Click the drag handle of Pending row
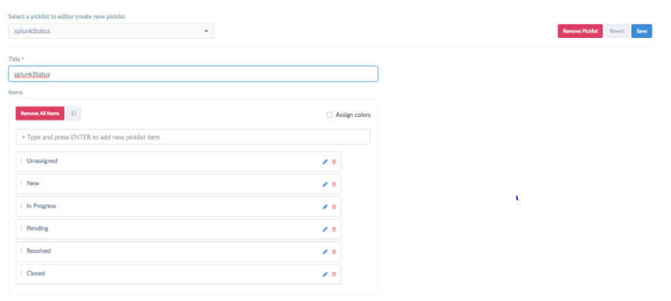The width and height of the screenshot is (671, 301). click(21, 228)
